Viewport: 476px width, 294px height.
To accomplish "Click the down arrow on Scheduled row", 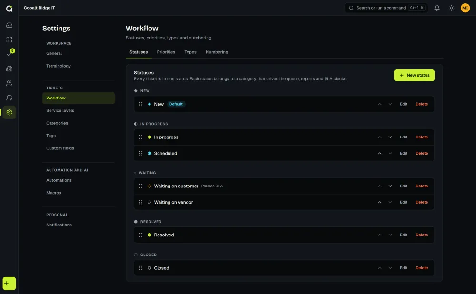I will pyautogui.click(x=390, y=153).
